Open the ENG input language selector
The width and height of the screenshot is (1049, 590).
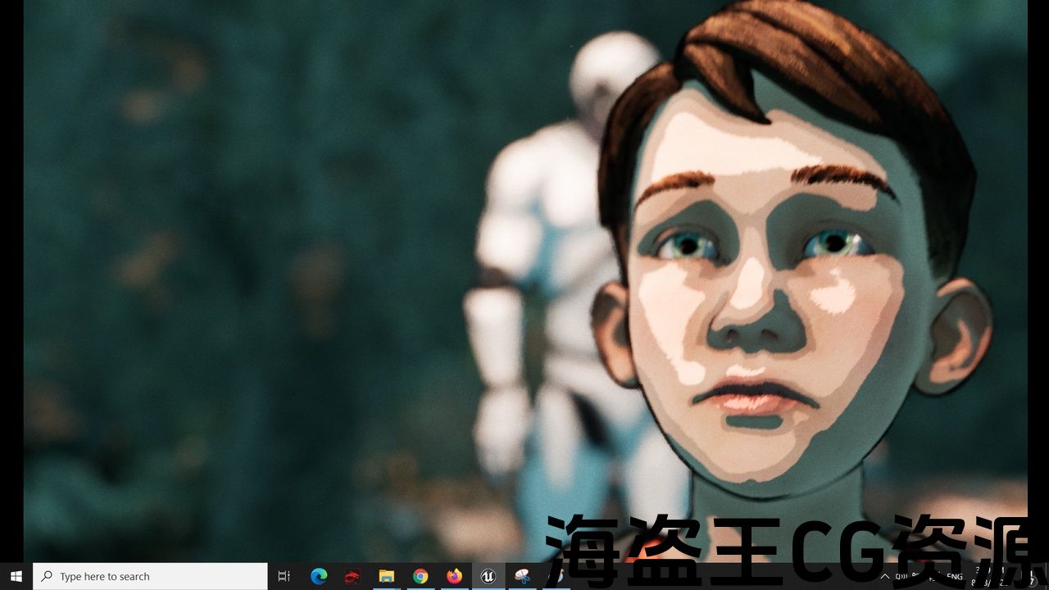954,577
